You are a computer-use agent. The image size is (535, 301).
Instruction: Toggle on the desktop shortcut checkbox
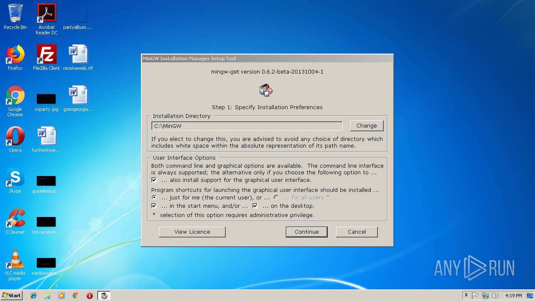tap(255, 206)
